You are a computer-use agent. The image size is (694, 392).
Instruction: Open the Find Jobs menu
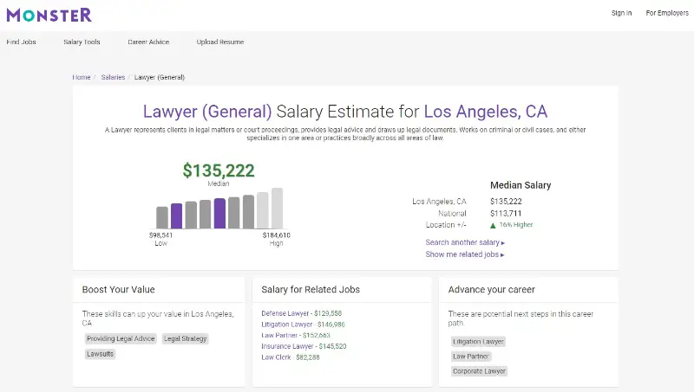[21, 42]
